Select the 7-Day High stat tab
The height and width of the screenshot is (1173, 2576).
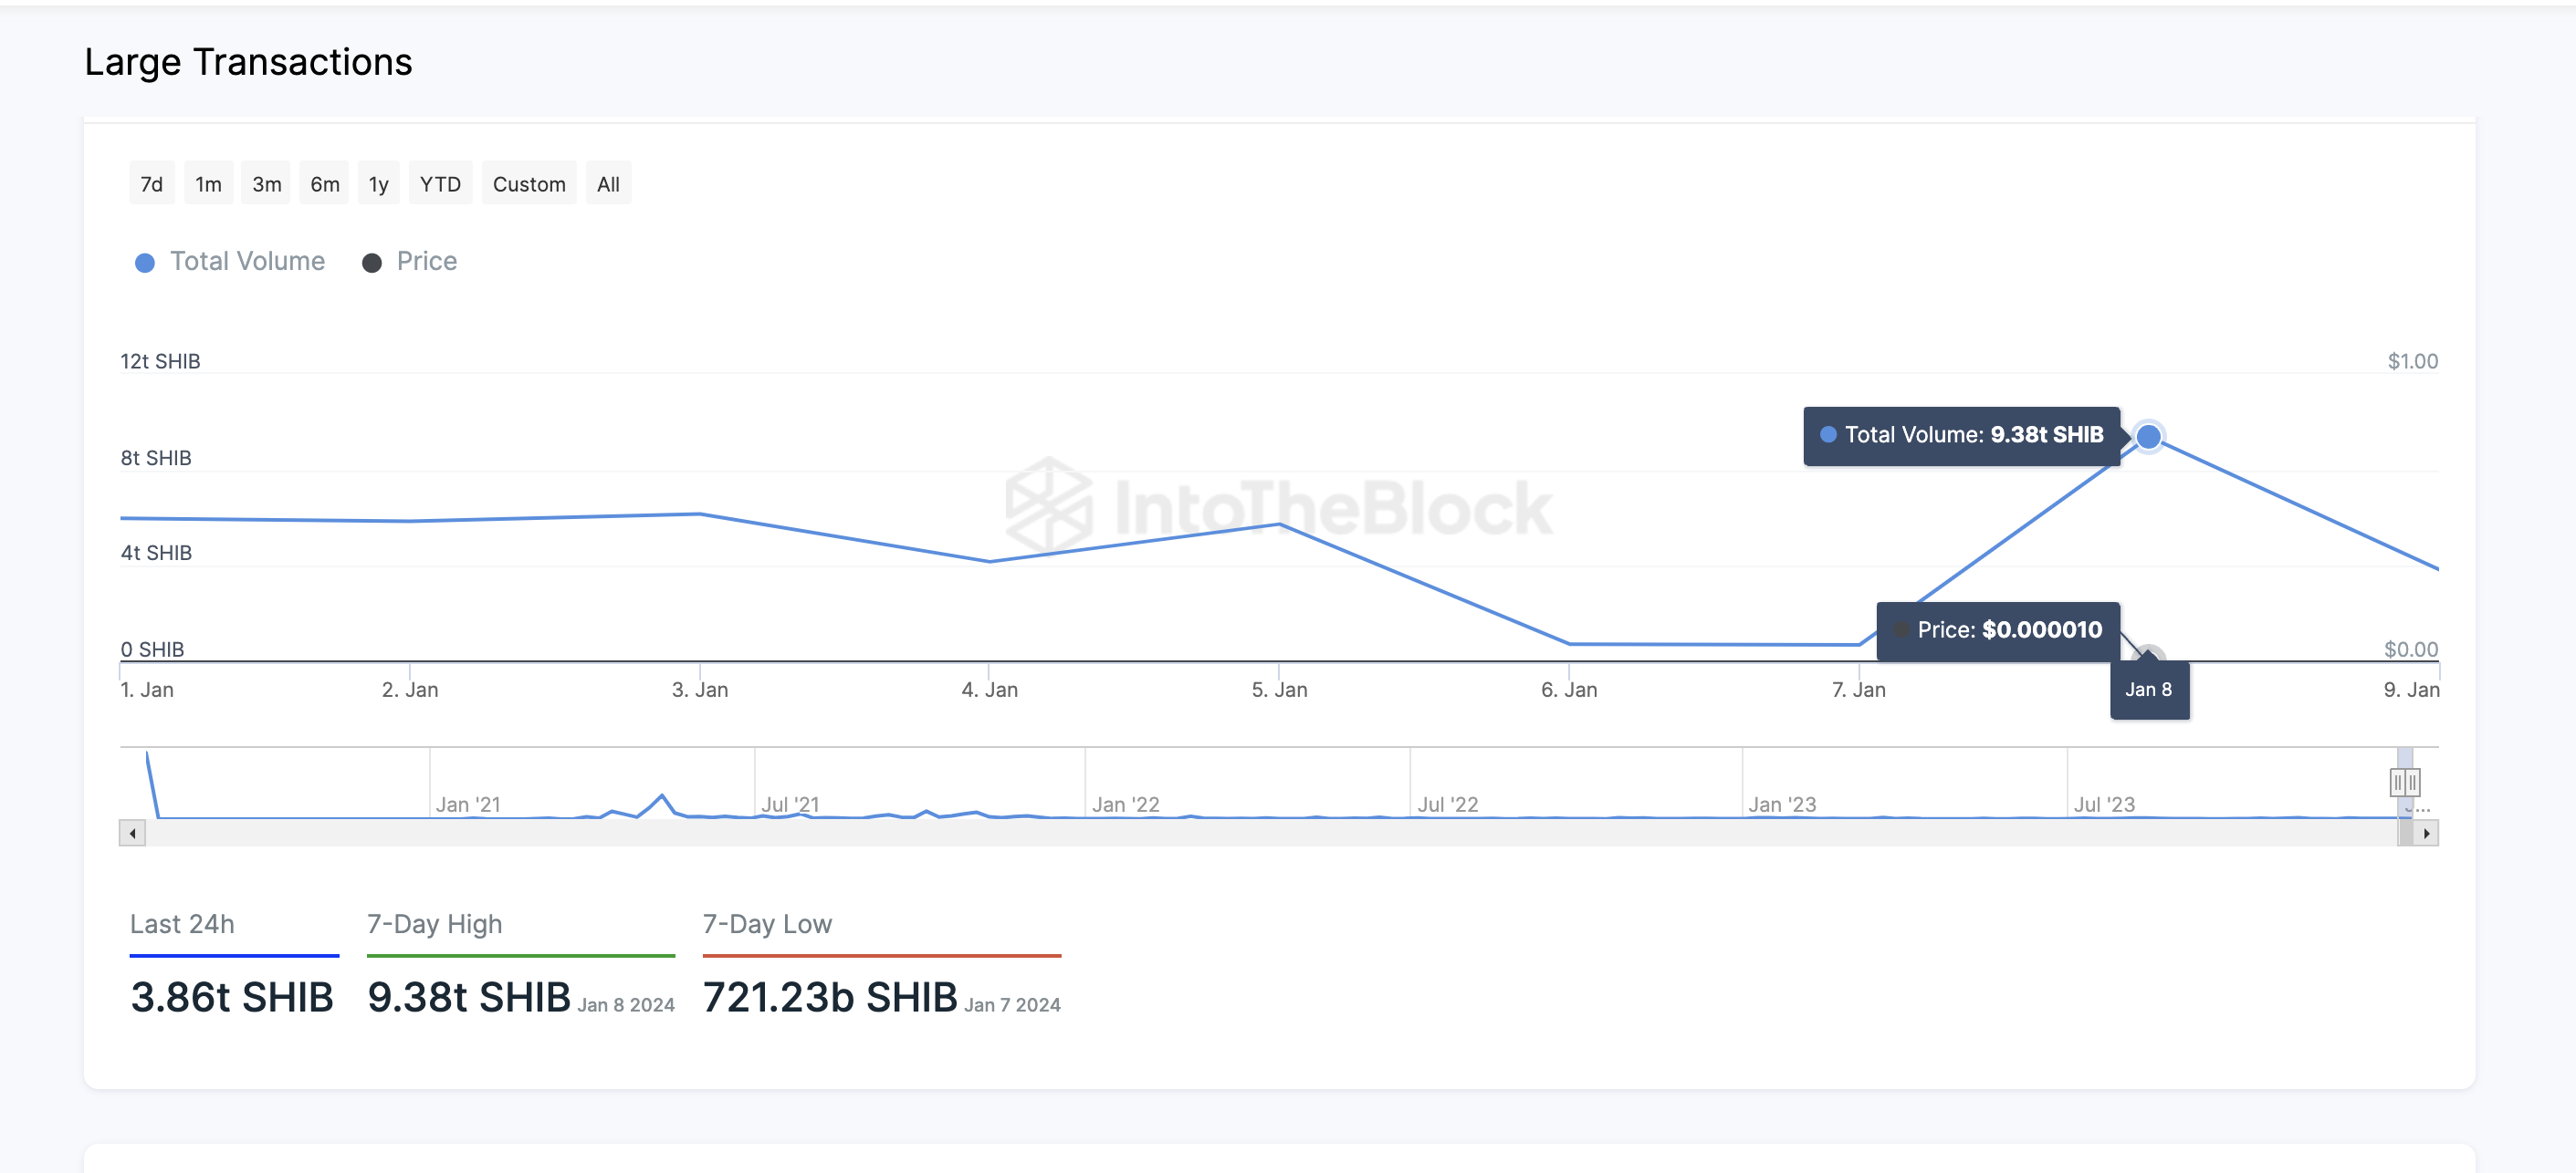[x=434, y=924]
